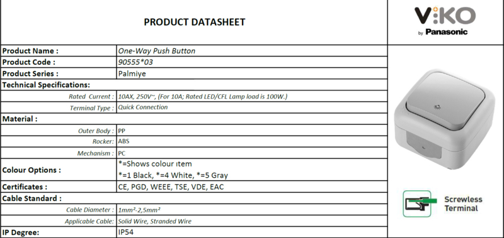Click the push button product photo
The height and width of the screenshot is (238, 504).
pos(445,119)
